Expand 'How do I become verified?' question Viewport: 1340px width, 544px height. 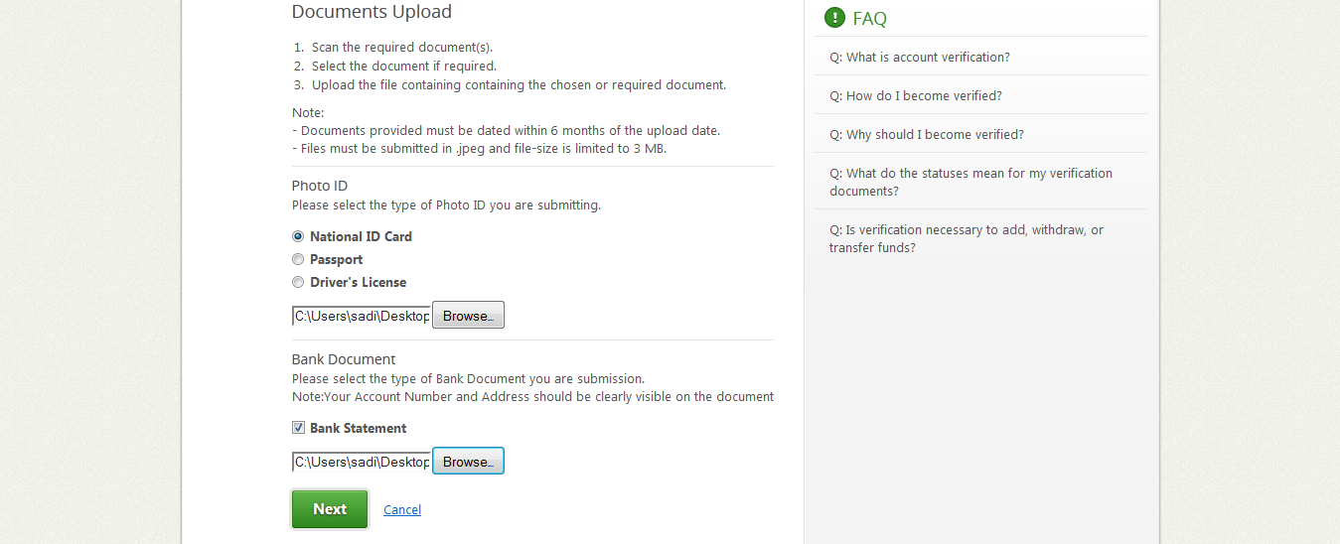(x=915, y=96)
